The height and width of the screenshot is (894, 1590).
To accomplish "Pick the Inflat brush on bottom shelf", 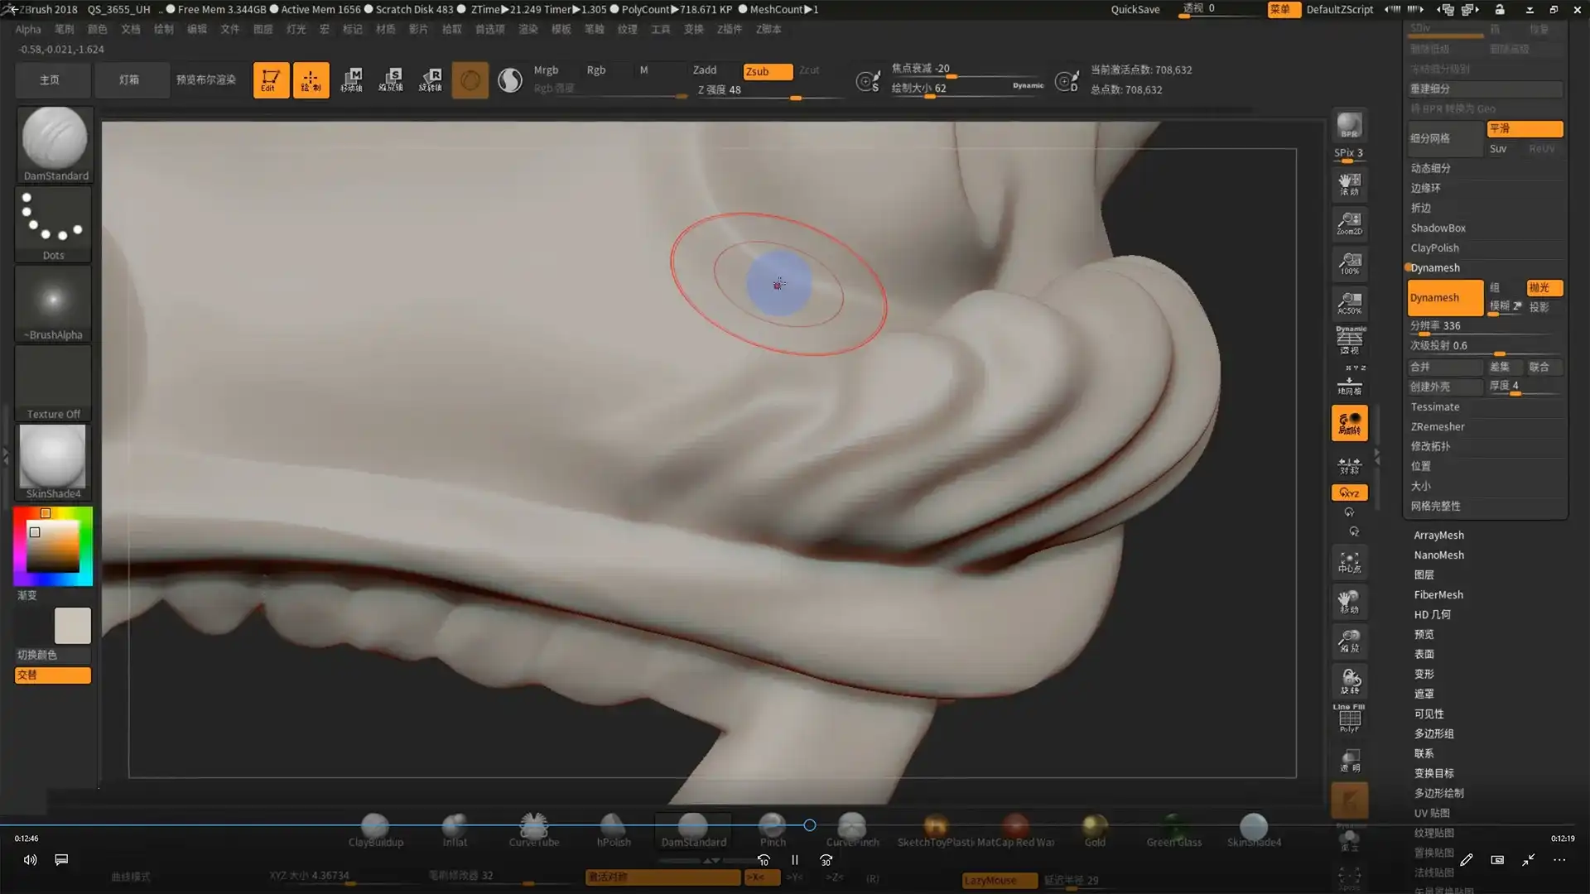I will pos(455,829).
